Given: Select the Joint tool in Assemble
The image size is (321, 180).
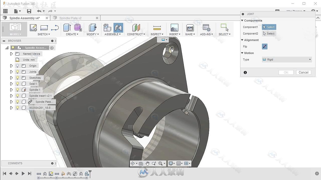Looking at the screenshot, I should tap(118, 27).
